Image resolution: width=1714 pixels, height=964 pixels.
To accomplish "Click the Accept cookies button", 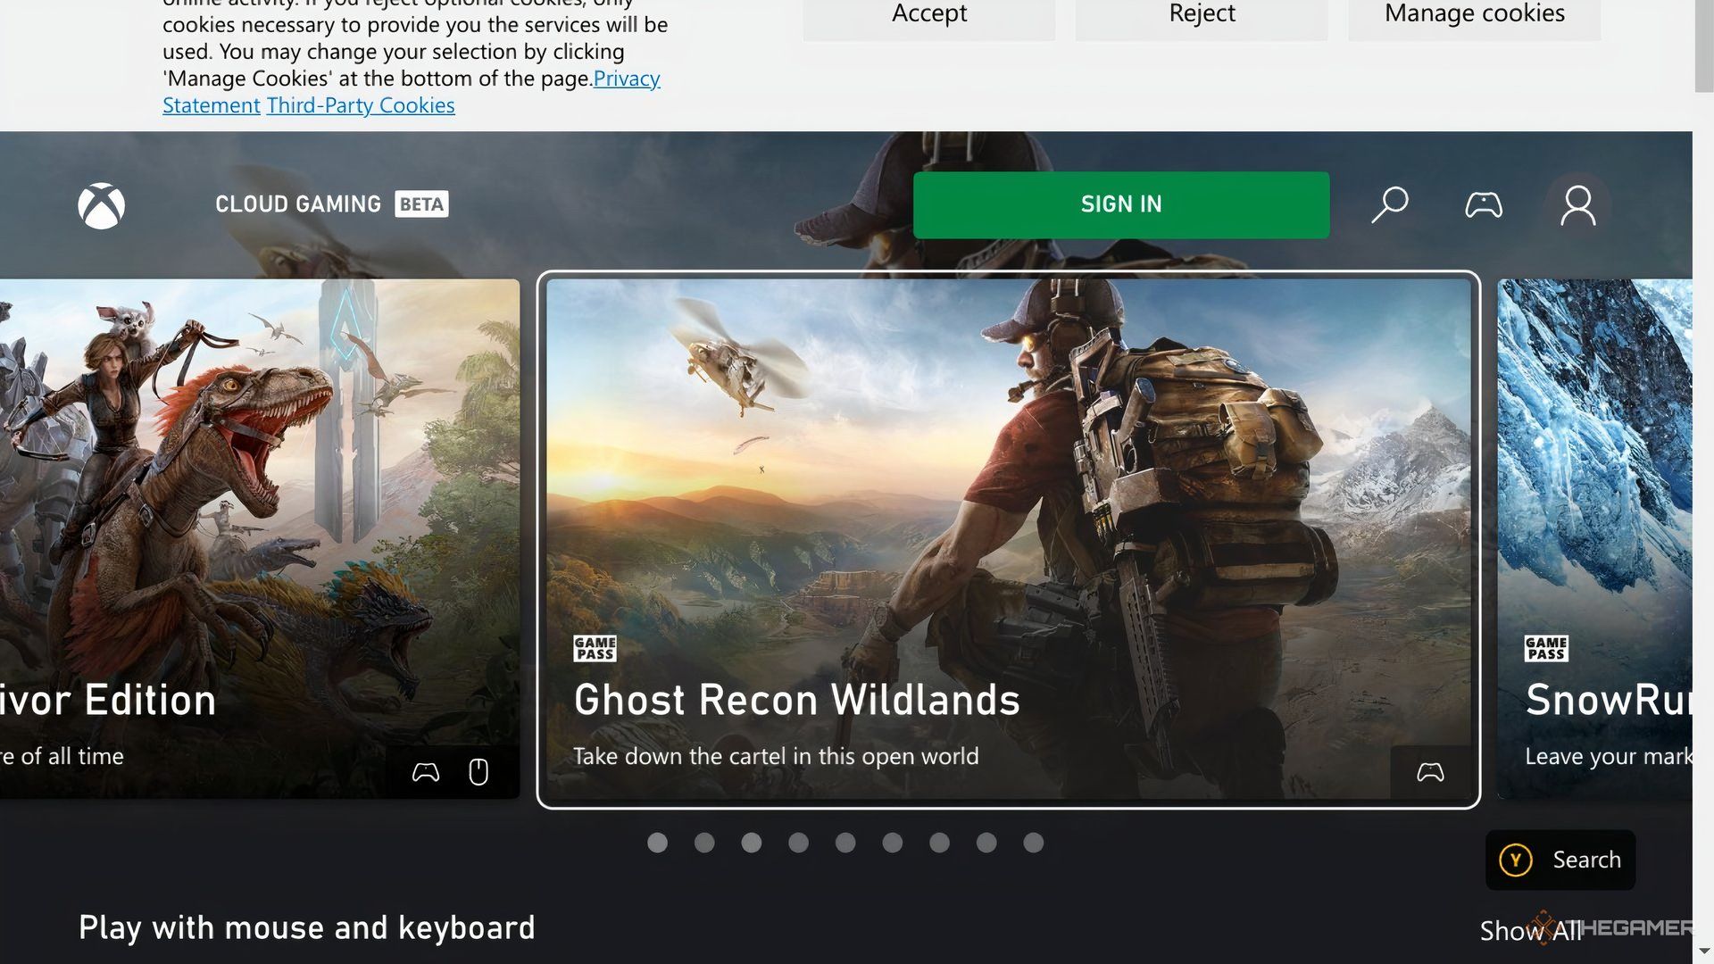I will 928,13.
